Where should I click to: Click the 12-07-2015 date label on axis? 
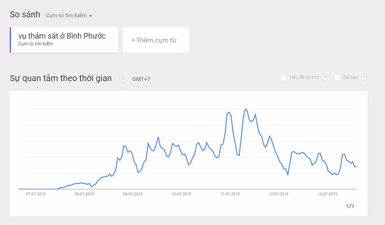coord(278,194)
